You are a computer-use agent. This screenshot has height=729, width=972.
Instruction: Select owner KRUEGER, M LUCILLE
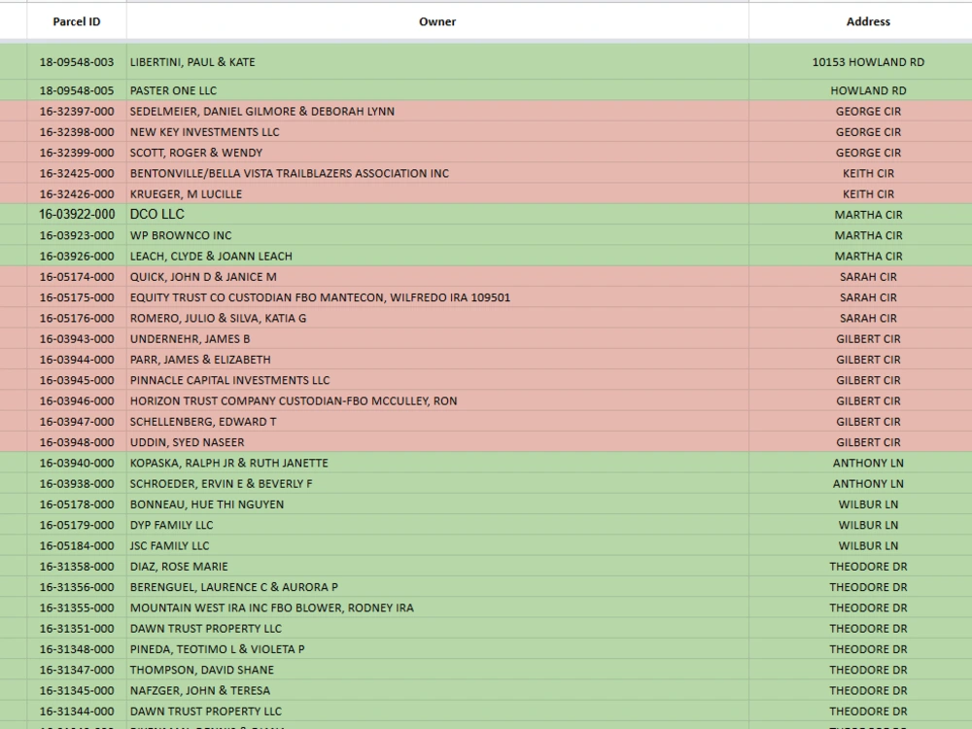coord(437,194)
